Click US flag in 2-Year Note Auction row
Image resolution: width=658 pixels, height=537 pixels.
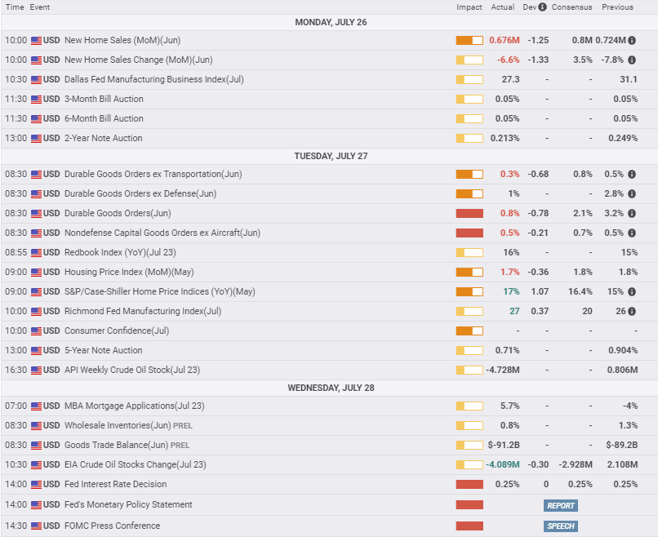37,139
